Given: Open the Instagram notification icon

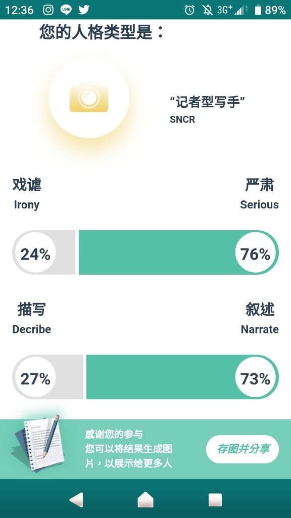Looking at the screenshot, I should point(48,10).
